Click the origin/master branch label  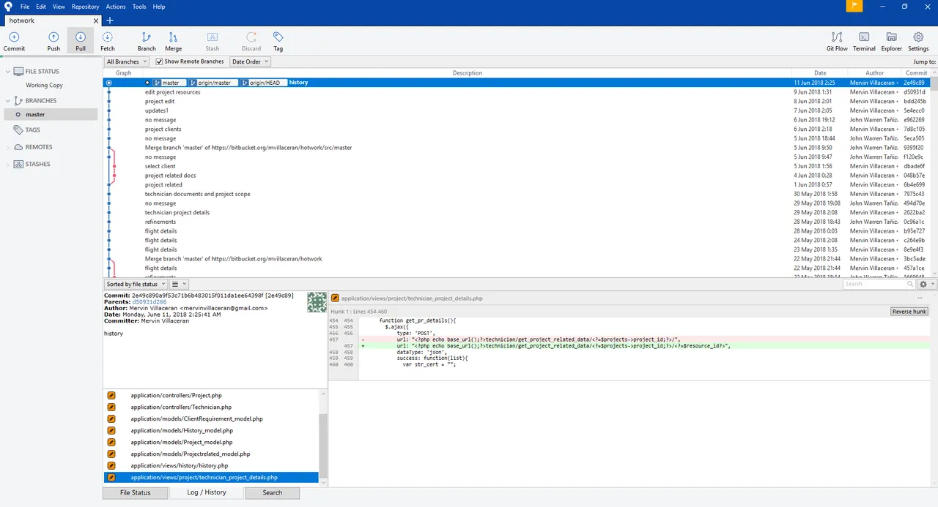(213, 83)
